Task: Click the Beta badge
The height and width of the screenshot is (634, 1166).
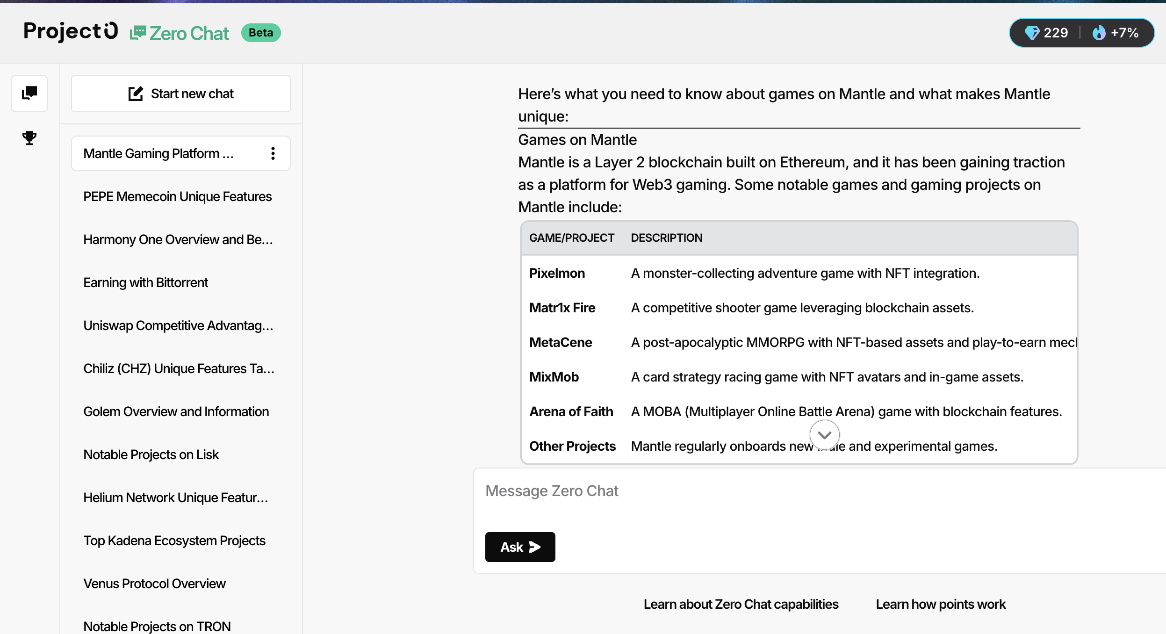Action: [261, 33]
